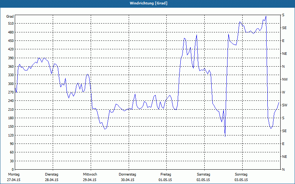Click the date 01.05.15
The height and width of the screenshot is (184, 295).
tap(165, 180)
